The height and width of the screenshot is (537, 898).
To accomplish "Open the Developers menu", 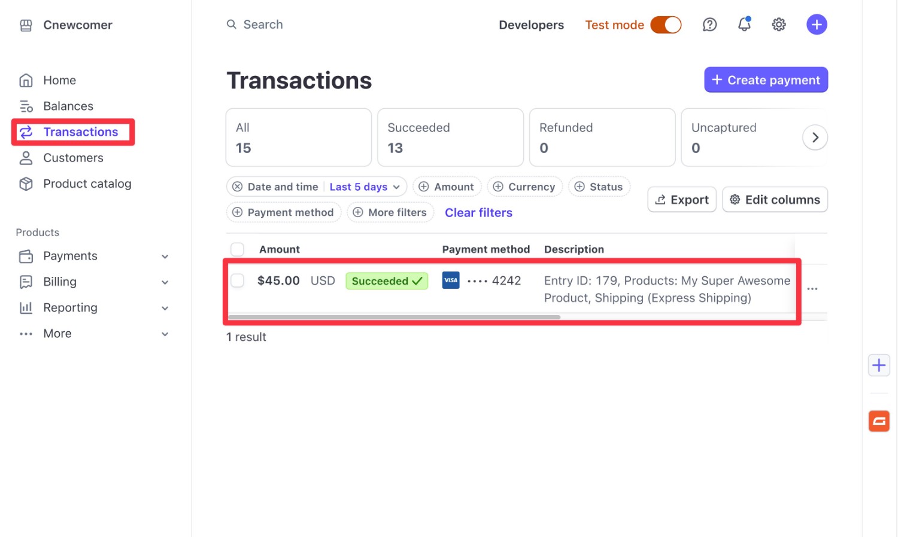I will [x=531, y=25].
